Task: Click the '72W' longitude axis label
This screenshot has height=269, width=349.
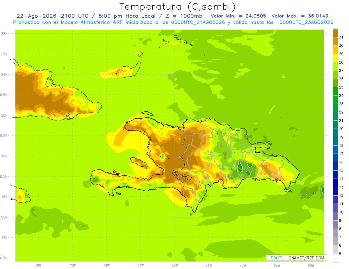Action: click(174, 265)
